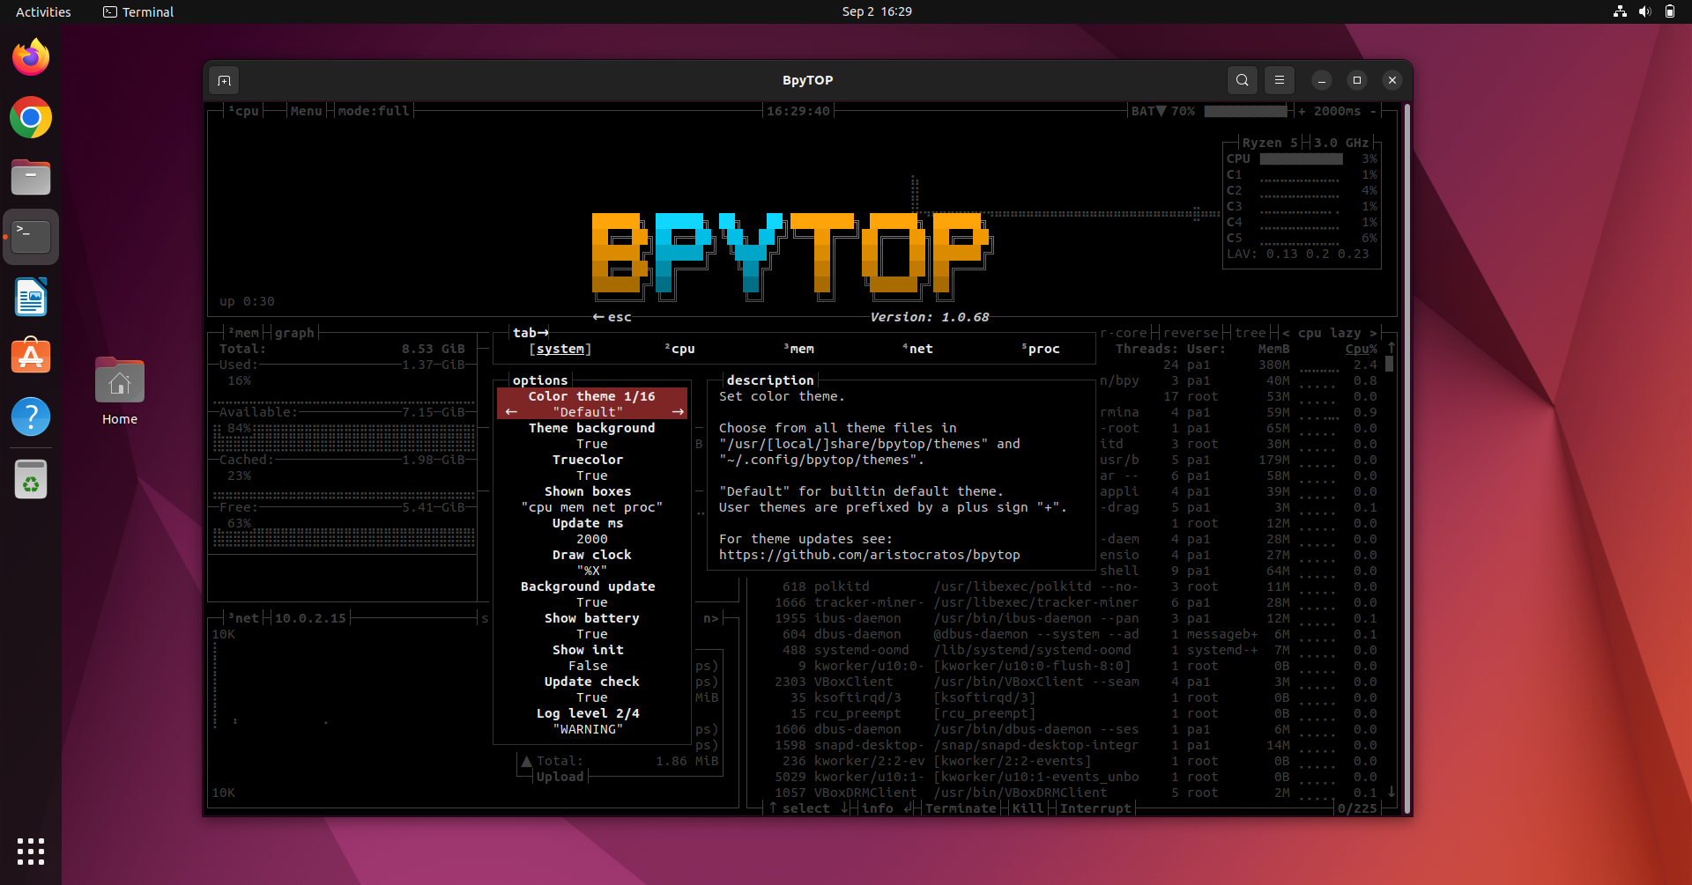Toggle the Truecolor option
Viewport: 1692px width, 885px height.
click(591, 468)
